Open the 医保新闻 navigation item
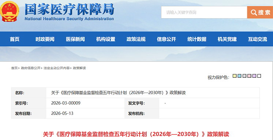The height and width of the screenshot is (140, 273). pos(75,39)
